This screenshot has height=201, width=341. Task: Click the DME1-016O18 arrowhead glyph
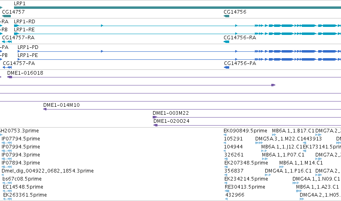point(10,77)
